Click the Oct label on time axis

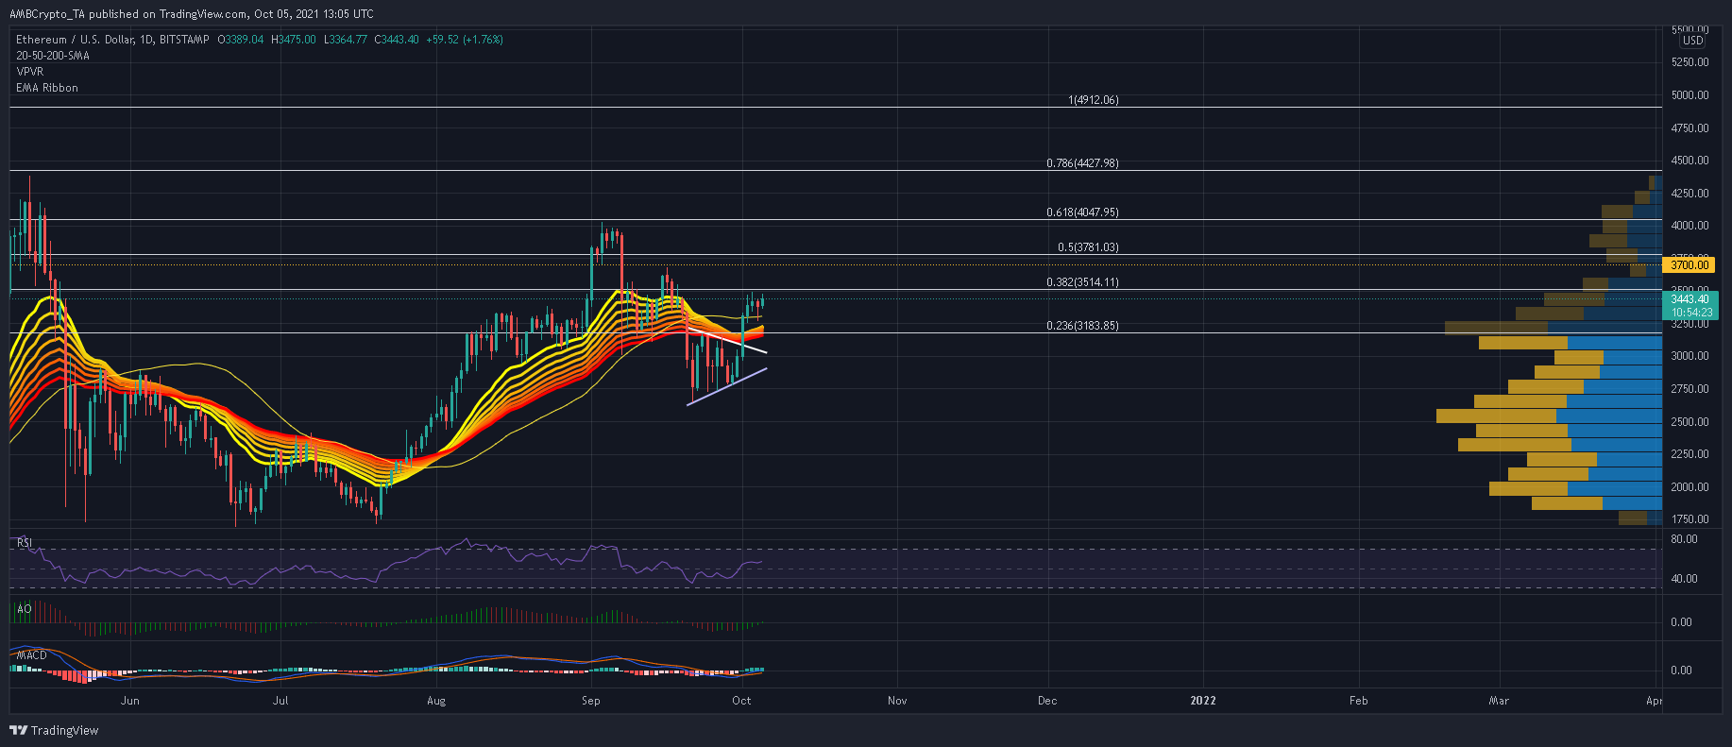click(741, 701)
